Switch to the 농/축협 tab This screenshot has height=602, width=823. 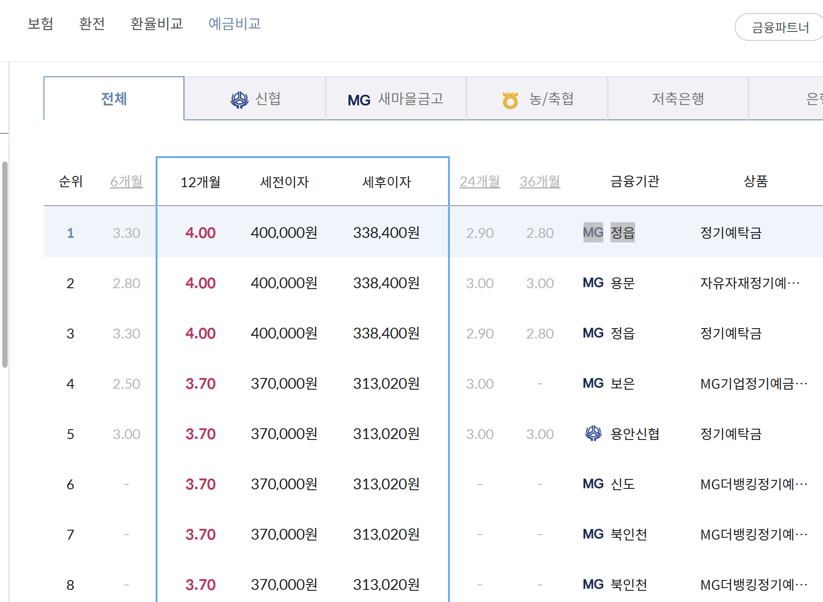[537, 99]
